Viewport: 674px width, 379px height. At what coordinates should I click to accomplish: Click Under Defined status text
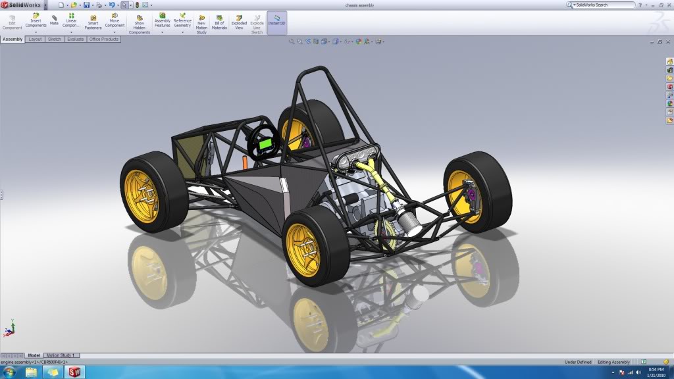point(578,363)
